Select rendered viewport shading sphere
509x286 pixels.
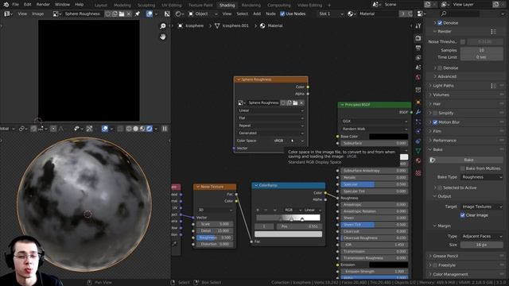click(150, 129)
